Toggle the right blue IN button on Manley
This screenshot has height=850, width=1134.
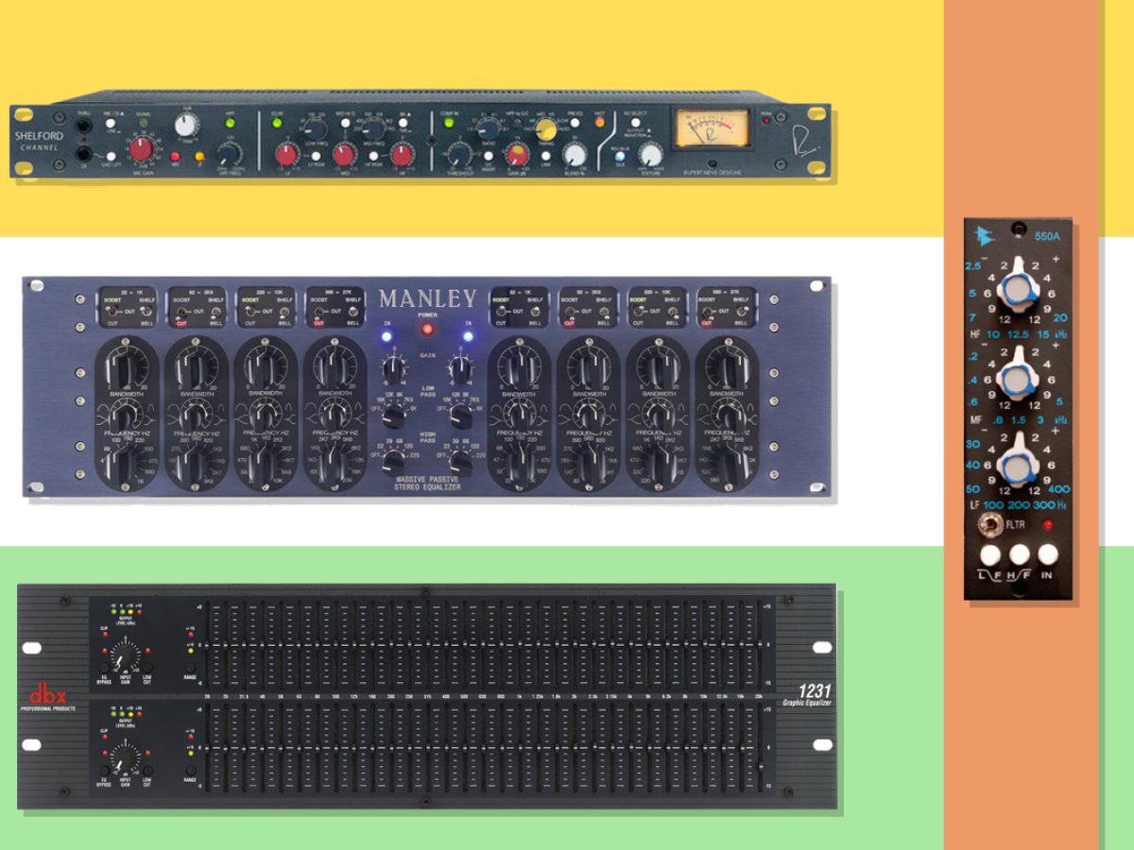point(468,336)
